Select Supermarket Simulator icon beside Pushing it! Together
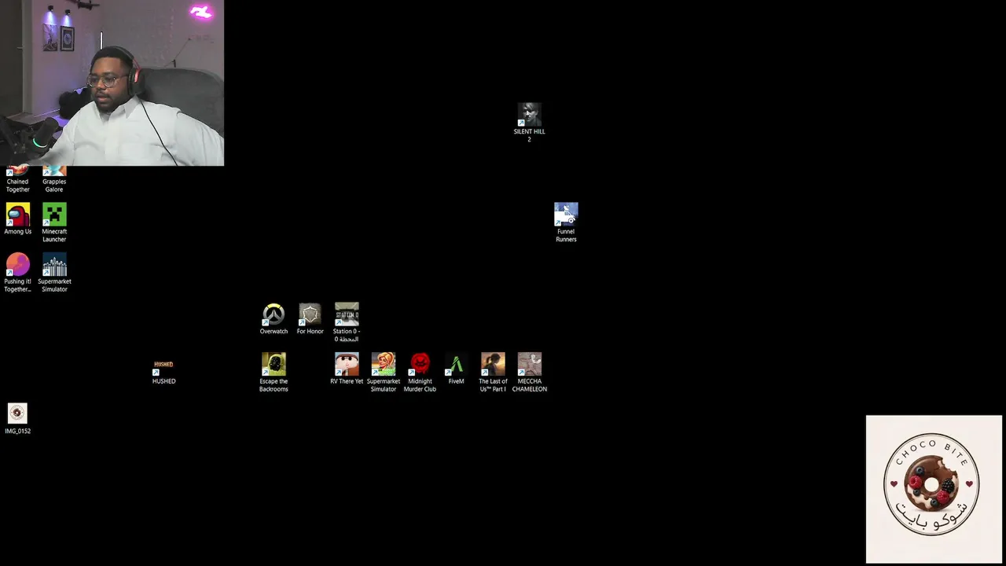This screenshot has height=566, width=1006. (x=54, y=272)
